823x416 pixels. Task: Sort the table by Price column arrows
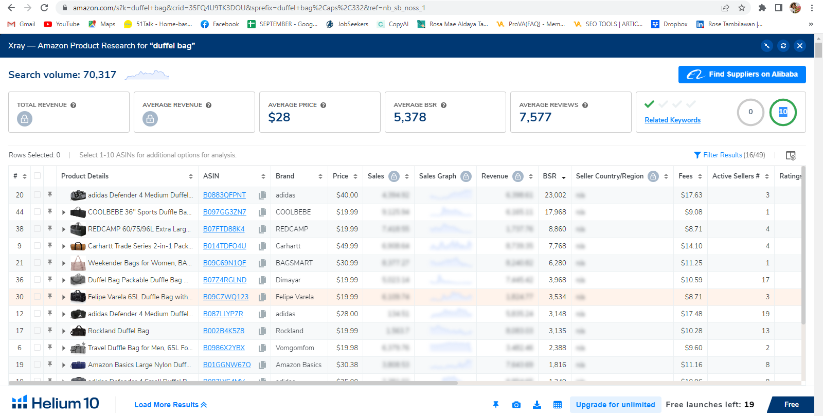click(355, 176)
